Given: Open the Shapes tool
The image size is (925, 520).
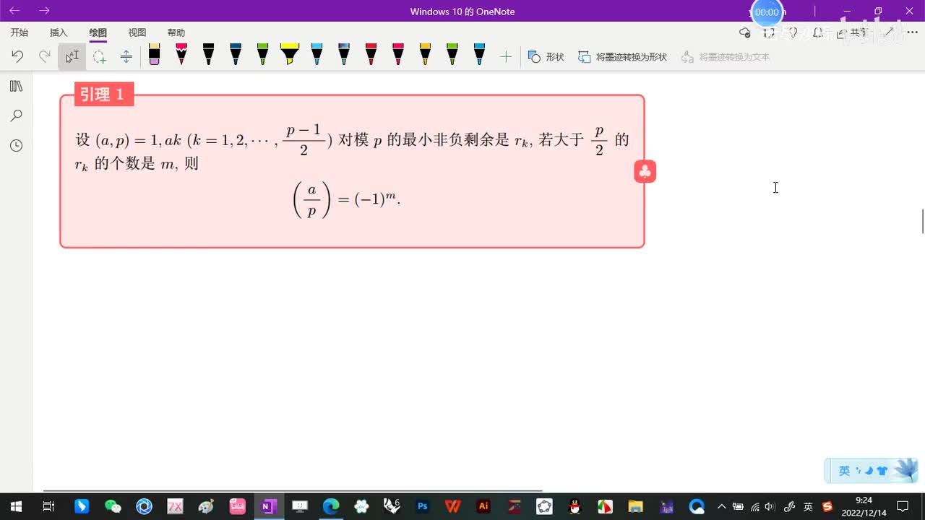Looking at the screenshot, I should pos(546,56).
